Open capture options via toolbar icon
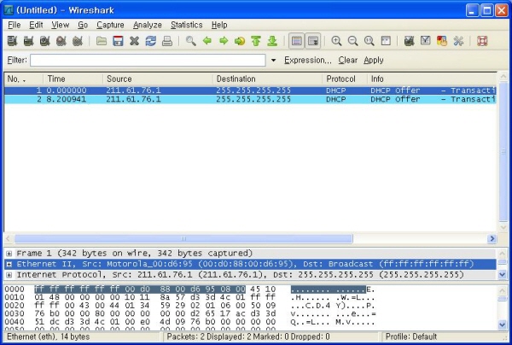 [28, 41]
